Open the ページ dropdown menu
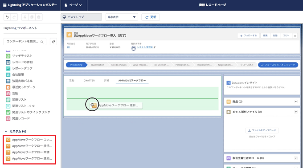 73,5
